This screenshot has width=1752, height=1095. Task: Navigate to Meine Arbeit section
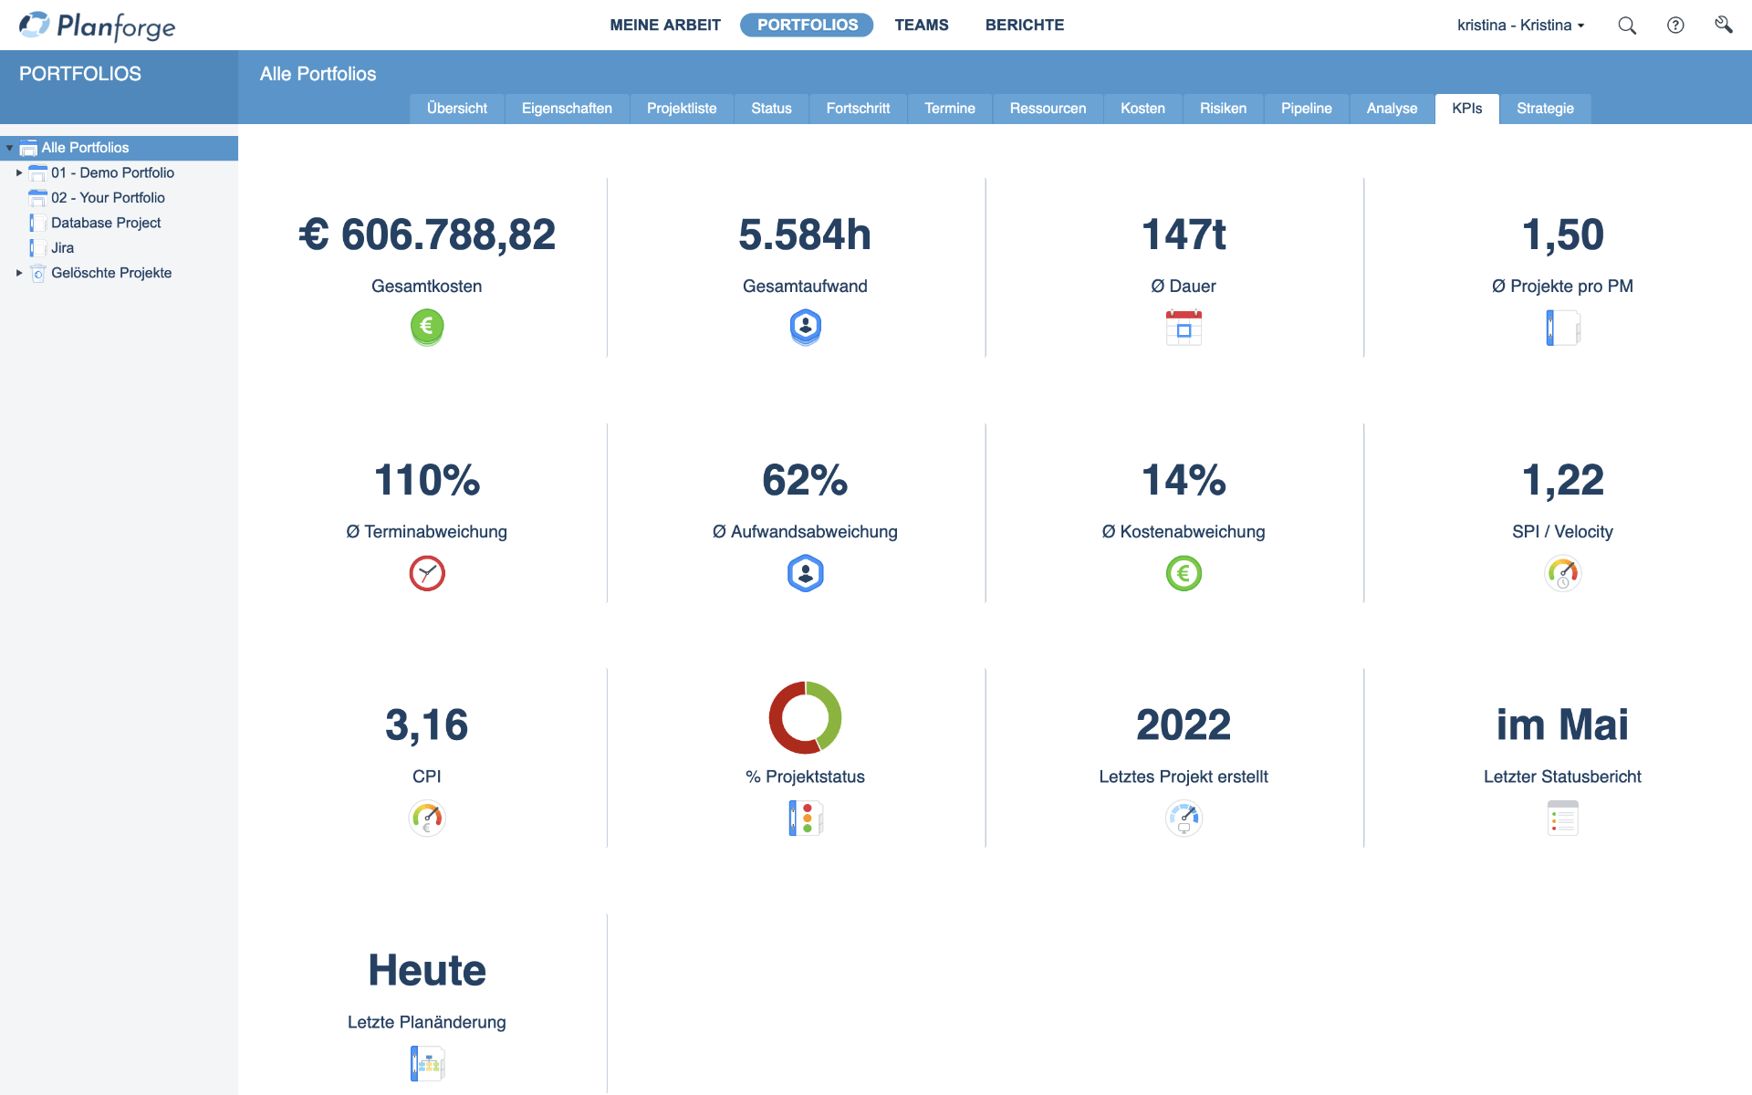pyautogui.click(x=666, y=24)
